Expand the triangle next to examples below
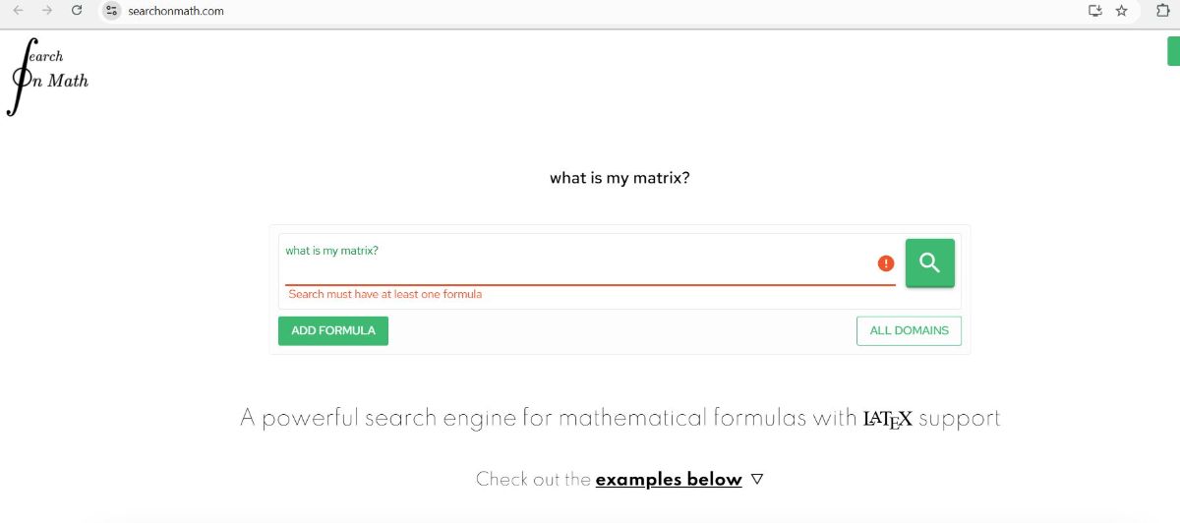The width and height of the screenshot is (1180, 523). 756,480
